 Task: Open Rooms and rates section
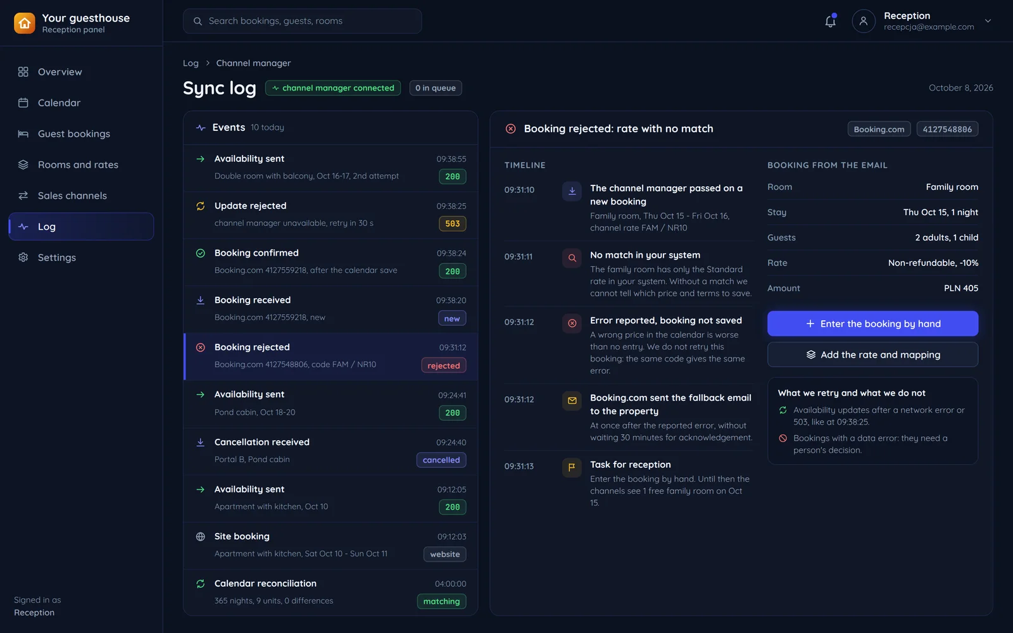click(81, 165)
